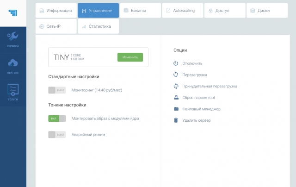The height and width of the screenshot is (187, 296).
Task: Open the Сервисы wrench icon in sidebar
Action: (13, 36)
